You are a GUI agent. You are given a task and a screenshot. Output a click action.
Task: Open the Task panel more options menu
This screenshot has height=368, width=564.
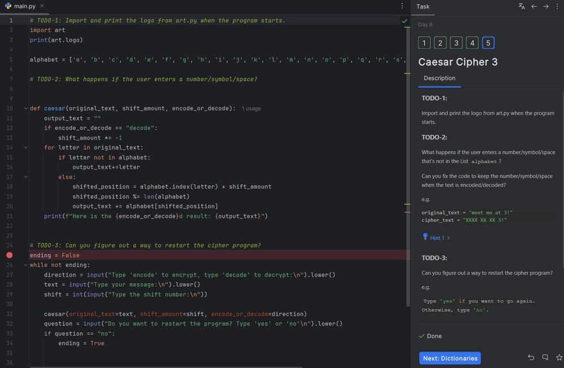coord(557,6)
